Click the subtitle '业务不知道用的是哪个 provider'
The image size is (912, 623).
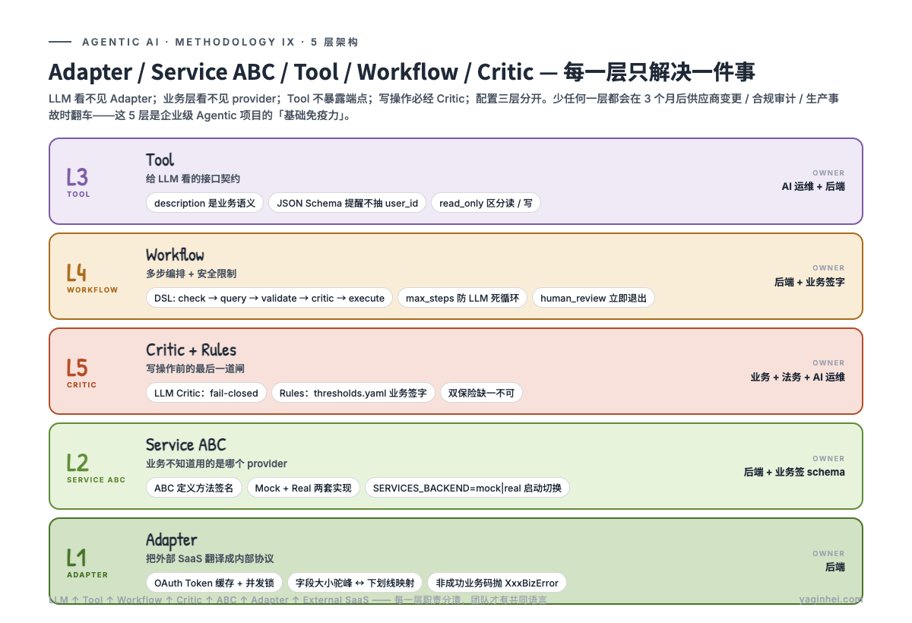(x=217, y=463)
